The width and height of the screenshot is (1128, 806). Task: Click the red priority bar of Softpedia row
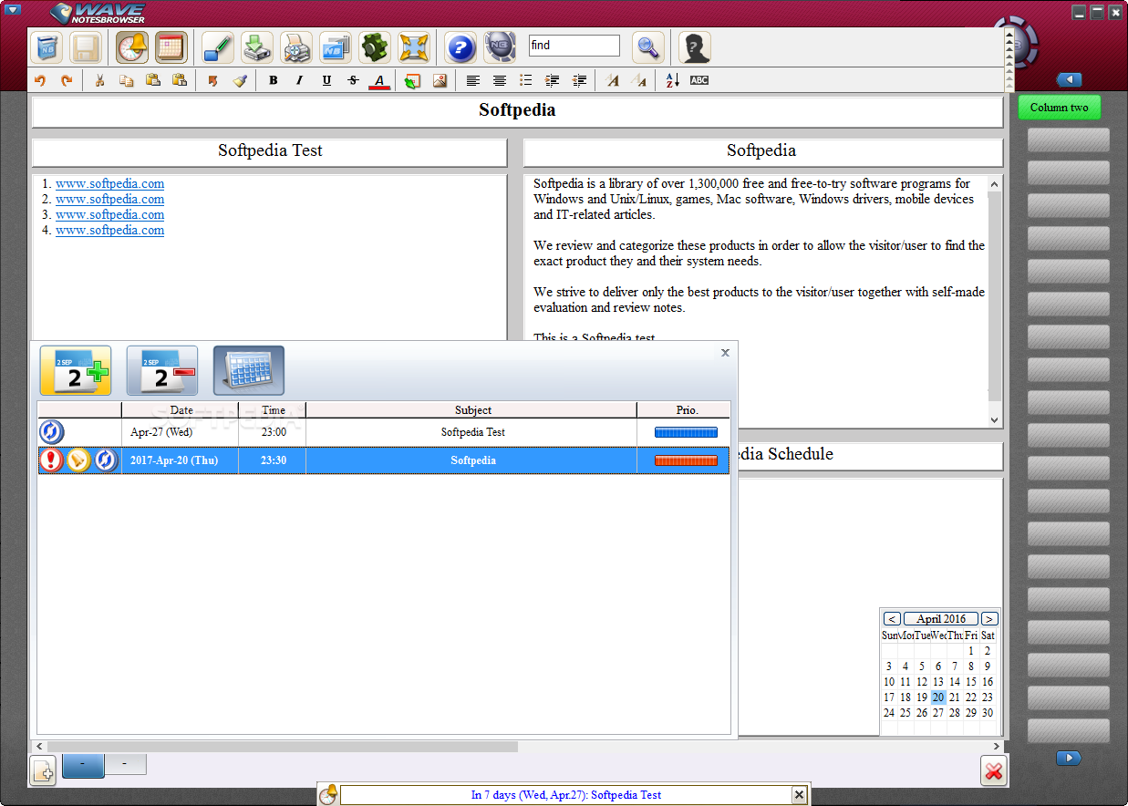point(686,460)
